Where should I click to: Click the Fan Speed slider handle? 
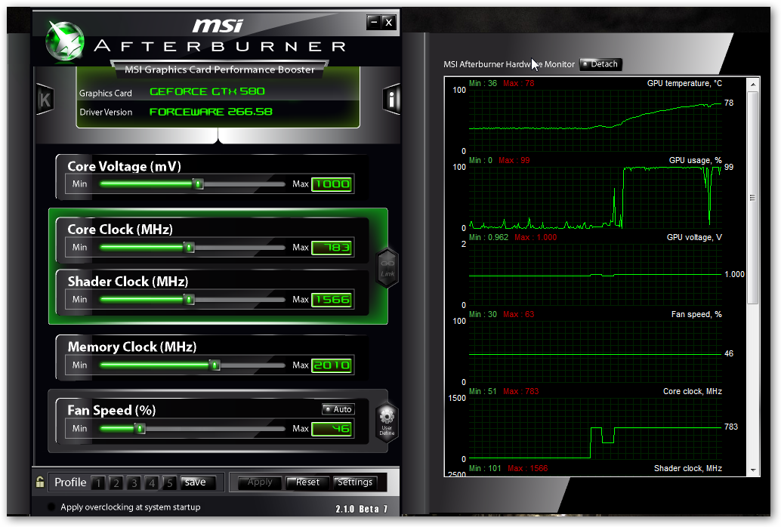[140, 428]
